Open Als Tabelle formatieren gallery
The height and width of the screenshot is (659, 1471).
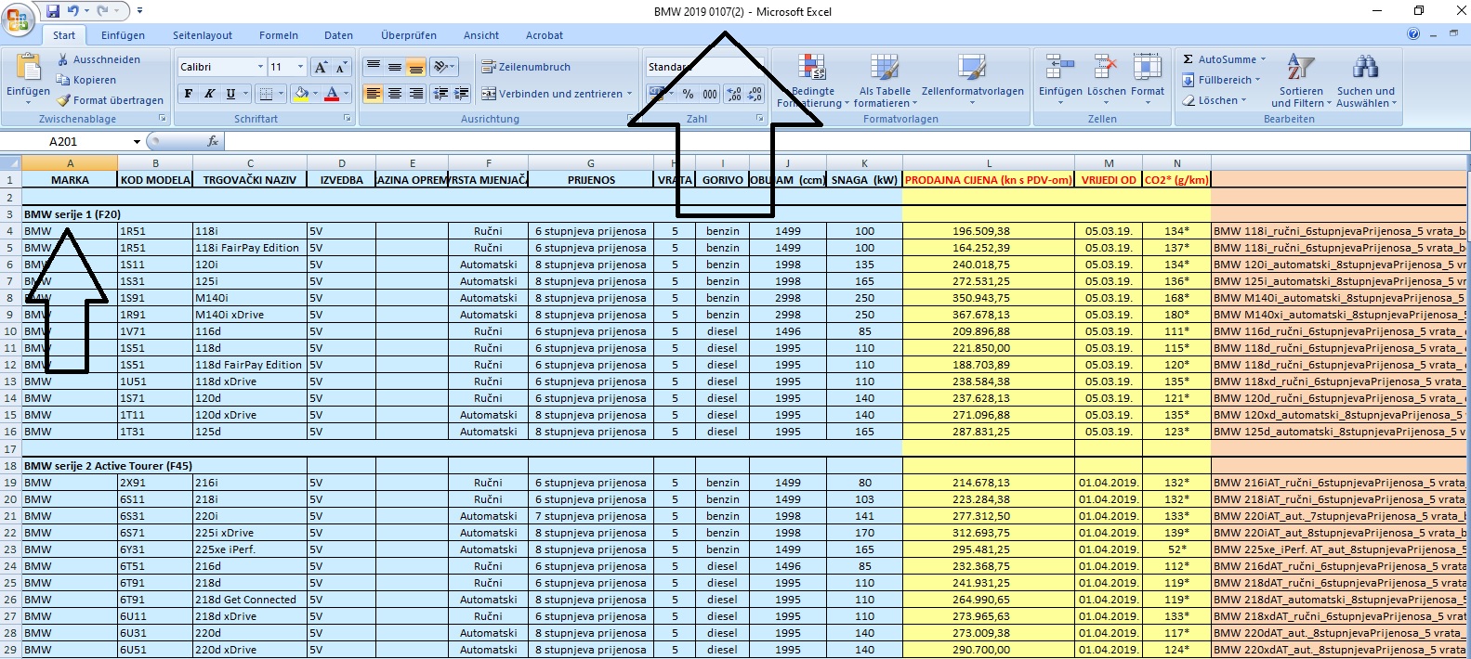coord(885,81)
